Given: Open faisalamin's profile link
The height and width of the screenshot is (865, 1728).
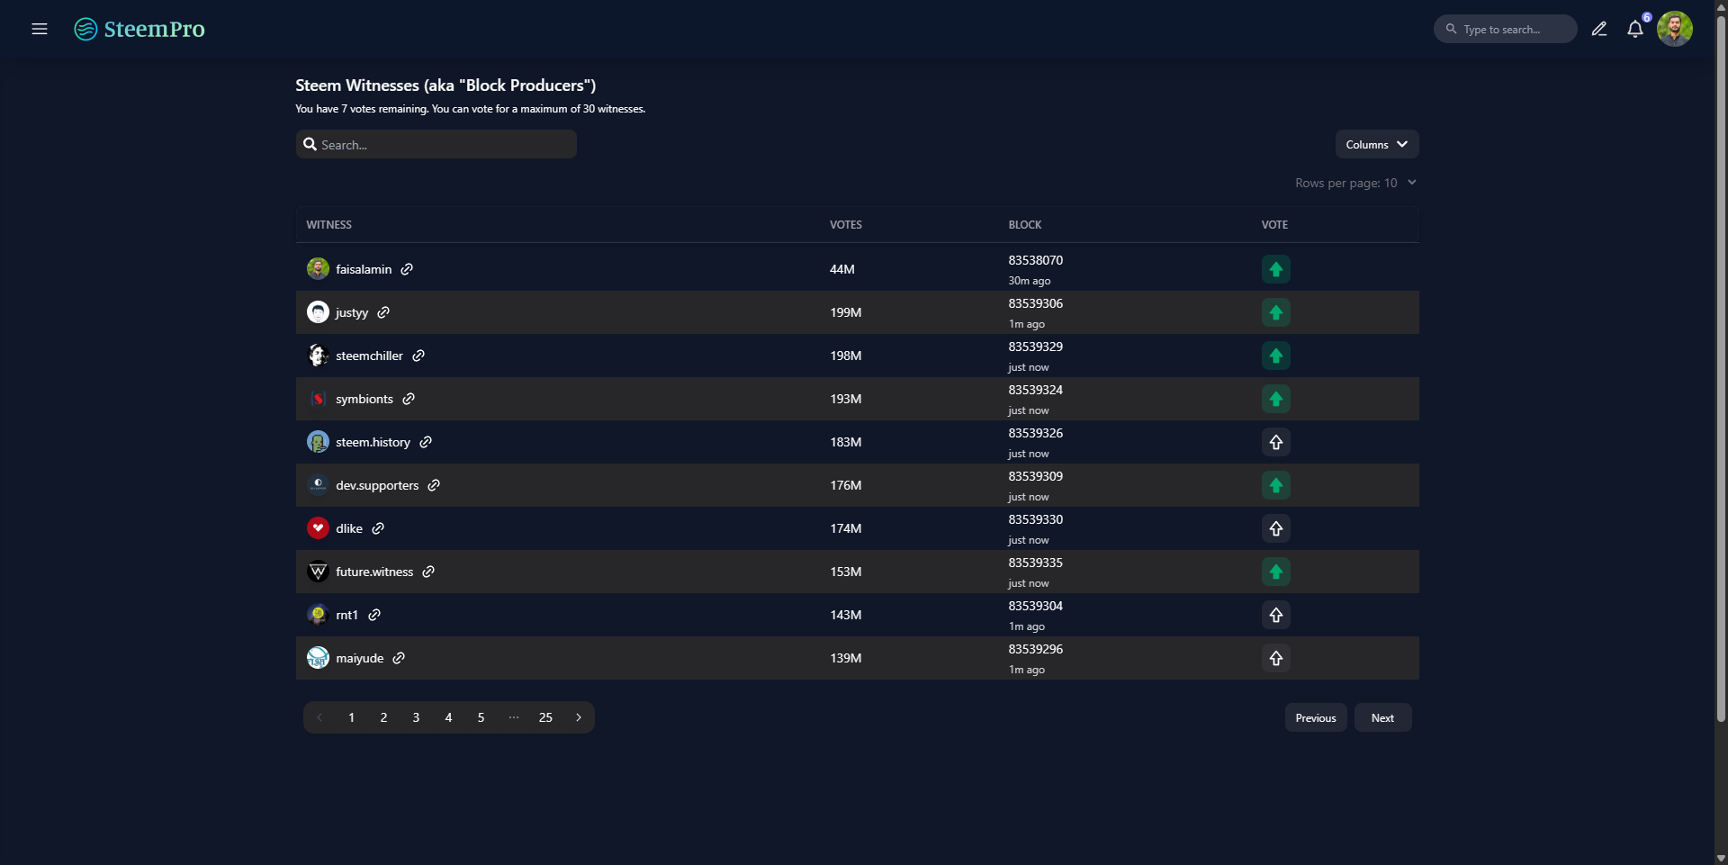Looking at the screenshot, I should coord(364,269).
